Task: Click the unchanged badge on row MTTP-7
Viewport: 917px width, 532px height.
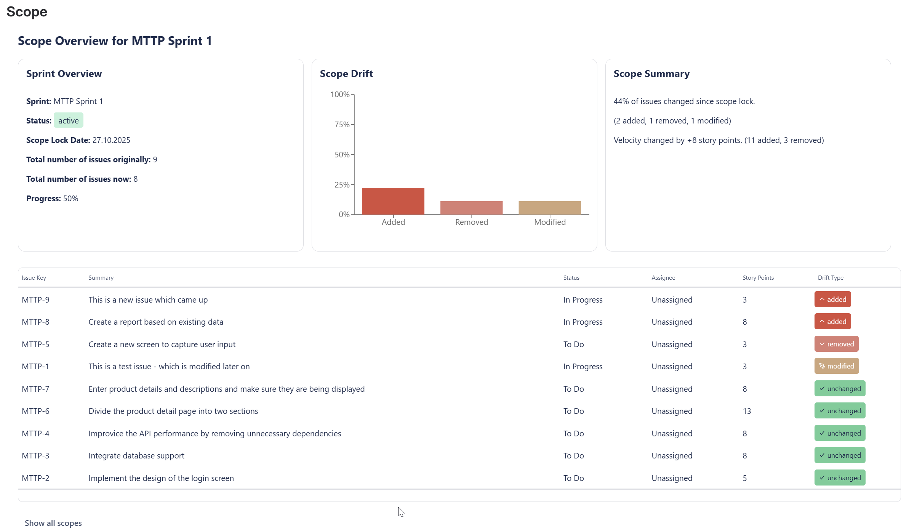Action: 840,388
